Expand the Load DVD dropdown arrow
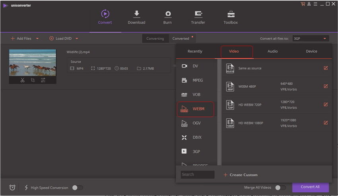This screenshot has width=338, height=196. pyautogui.click(x=77, y=38)
